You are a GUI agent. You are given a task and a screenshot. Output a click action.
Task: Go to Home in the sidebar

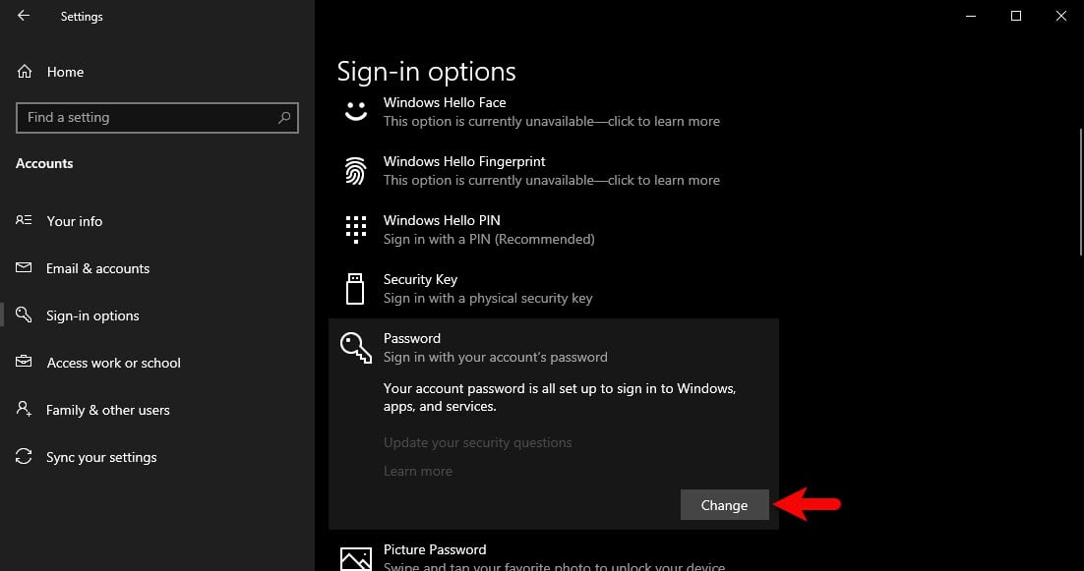[x=65, y=72]
